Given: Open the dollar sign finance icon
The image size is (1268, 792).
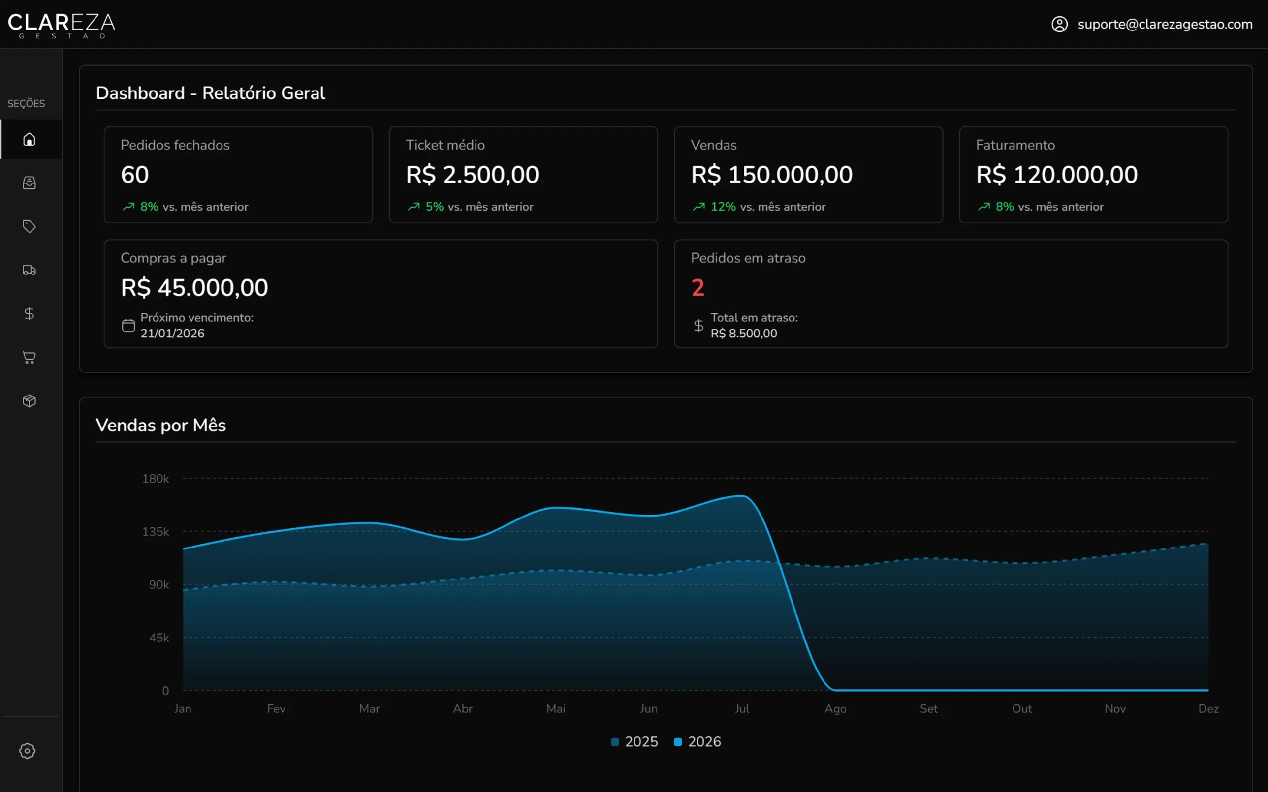Looking at the screenshot, I should click(30, 314).
